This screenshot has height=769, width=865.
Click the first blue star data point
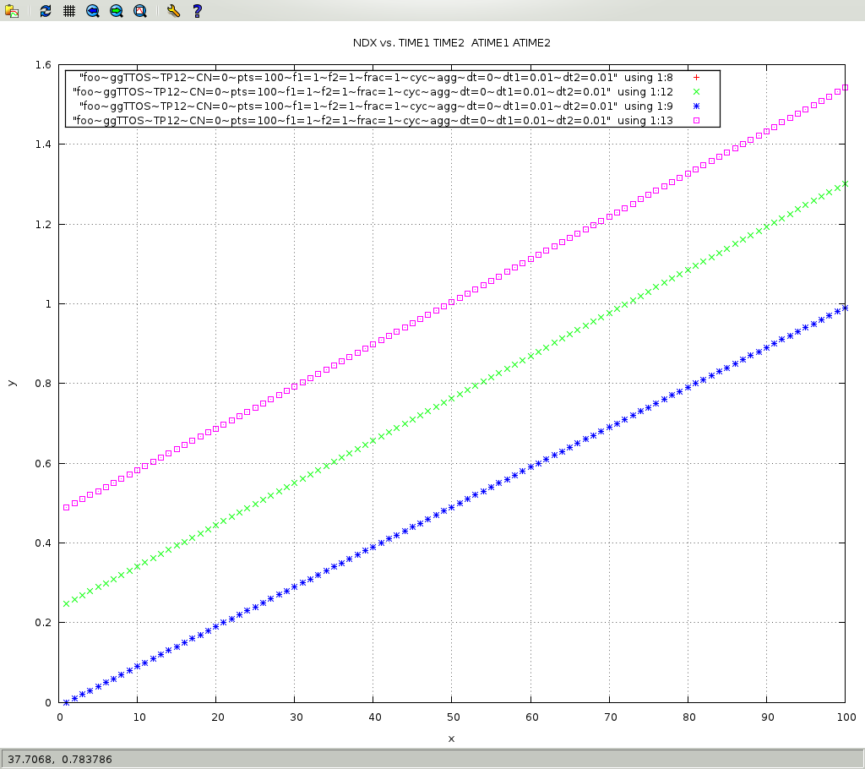pos(67,702)
